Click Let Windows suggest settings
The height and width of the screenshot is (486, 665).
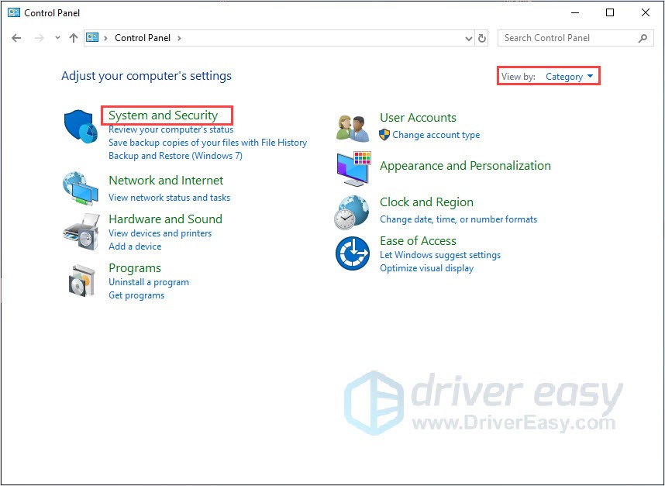(440, 255)
